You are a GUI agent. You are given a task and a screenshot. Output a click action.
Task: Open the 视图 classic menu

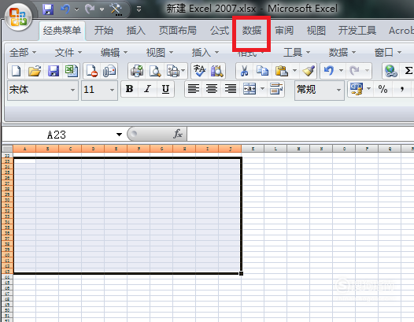coord(160,53)
